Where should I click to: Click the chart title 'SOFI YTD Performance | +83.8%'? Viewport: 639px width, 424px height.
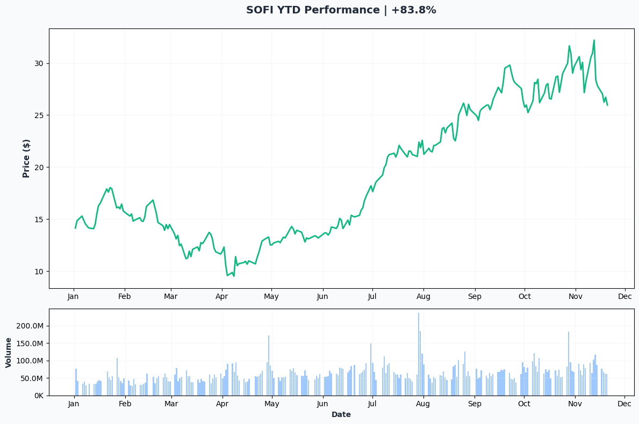341,10
